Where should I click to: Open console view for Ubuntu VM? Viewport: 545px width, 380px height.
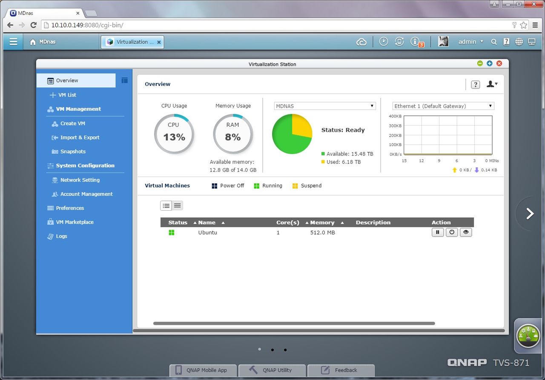(x=466, y=232)
